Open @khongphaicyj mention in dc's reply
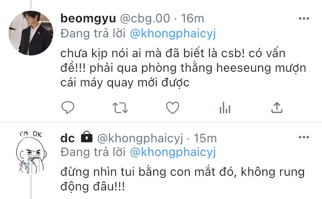This screenshot has width=322, height=199. point(173,152)
